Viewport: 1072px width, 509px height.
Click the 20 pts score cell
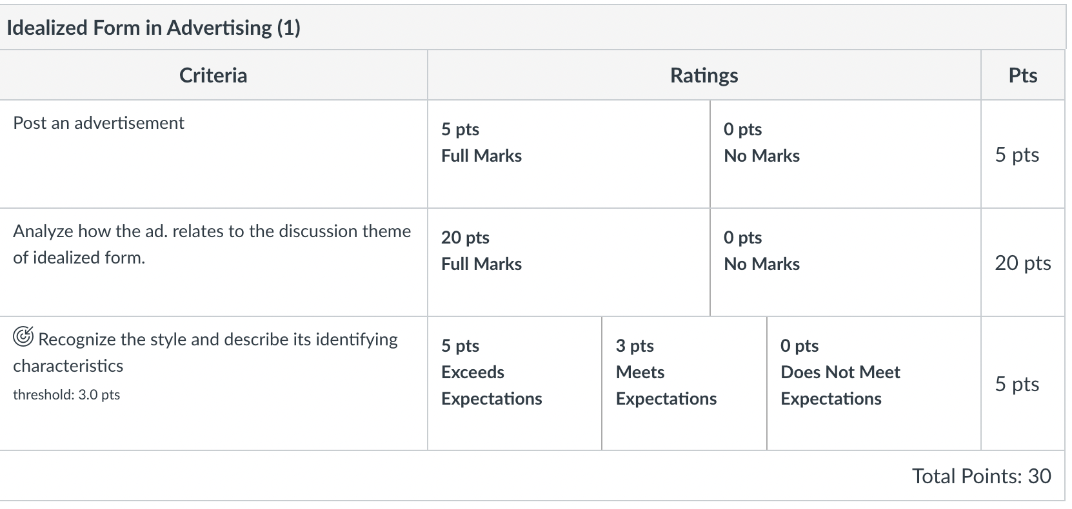point(1022,262)
